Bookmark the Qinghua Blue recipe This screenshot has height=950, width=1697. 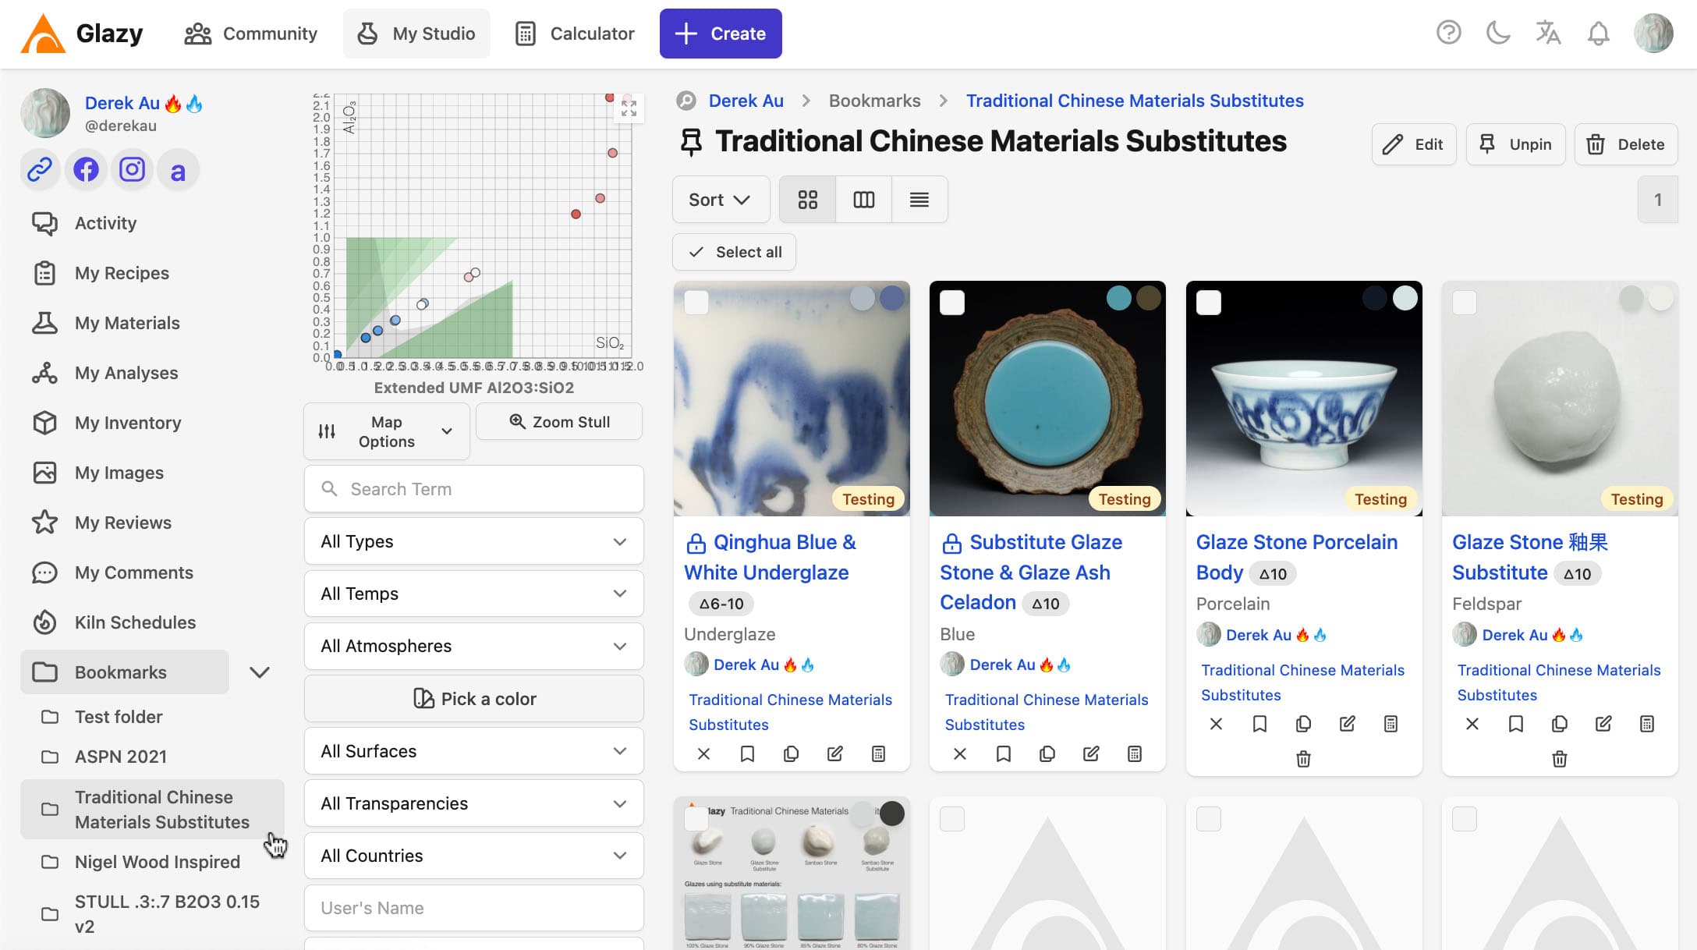click(x=748, y=754)
